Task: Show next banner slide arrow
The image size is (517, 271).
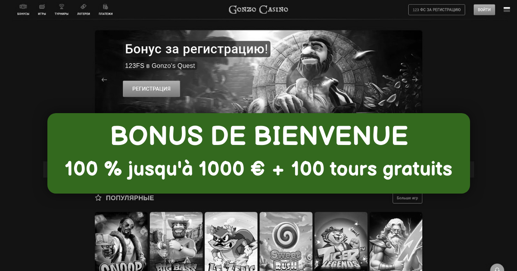Action: 415,80
